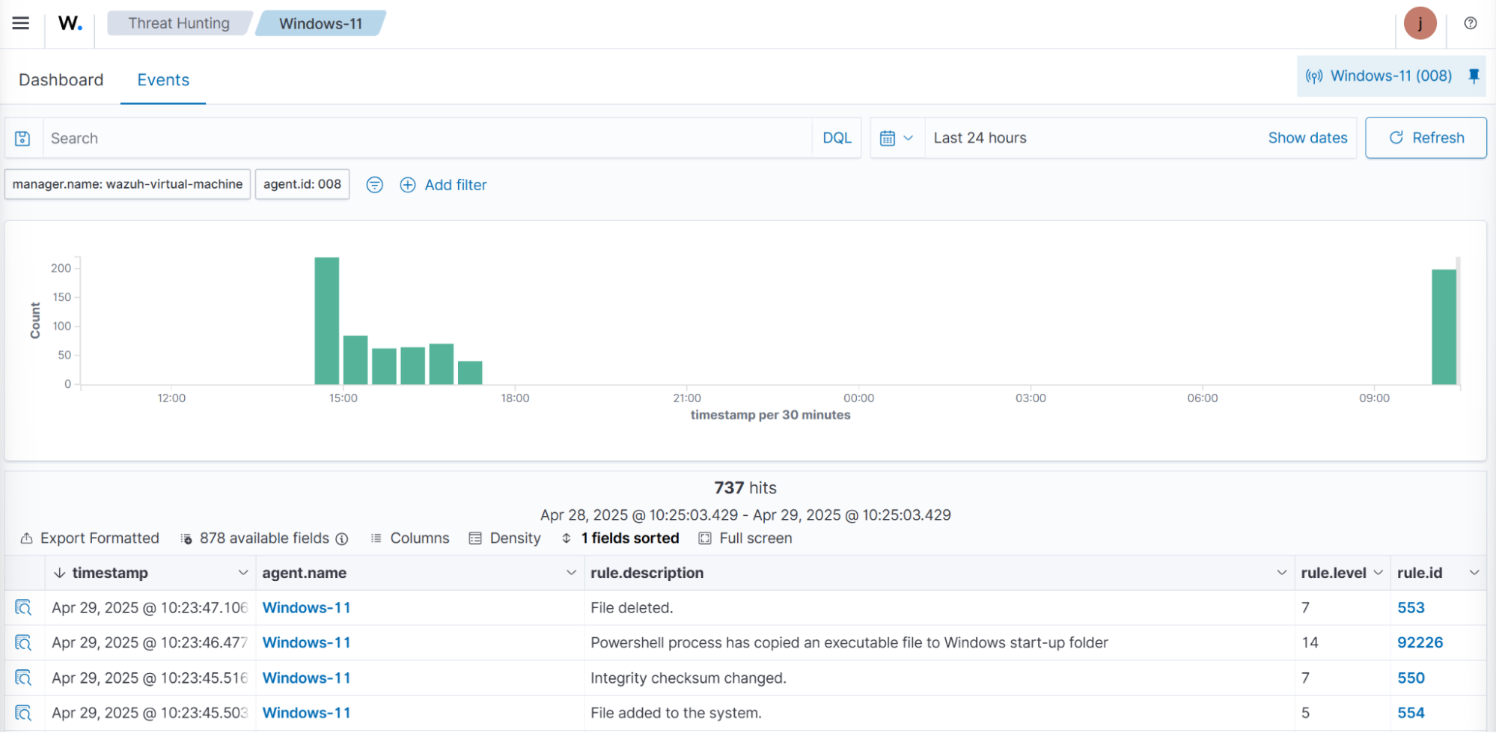Inspect the File added to system event
The height and width of the screenshot is (733, 1496).
click(x=23, y=713)
